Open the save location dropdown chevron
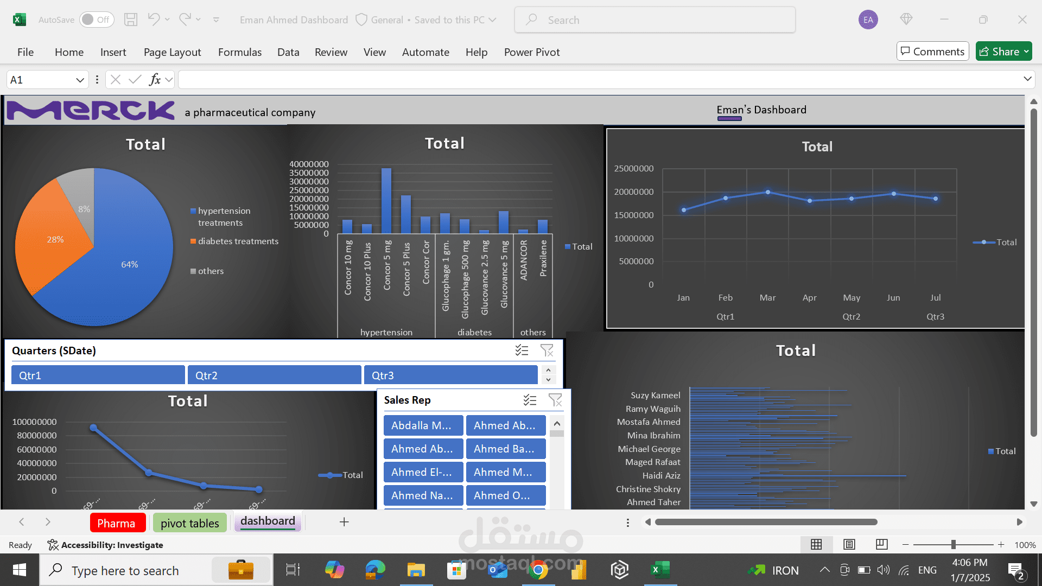This screenshot has width=1042, height=586. click(x=493, y=20)
